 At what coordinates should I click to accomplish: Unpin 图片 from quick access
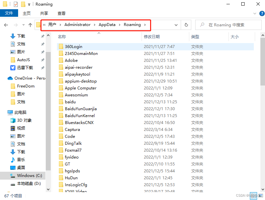(x=42, y=52)
